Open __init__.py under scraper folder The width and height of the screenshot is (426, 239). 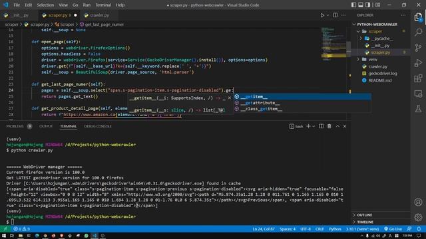coord(380,46)
